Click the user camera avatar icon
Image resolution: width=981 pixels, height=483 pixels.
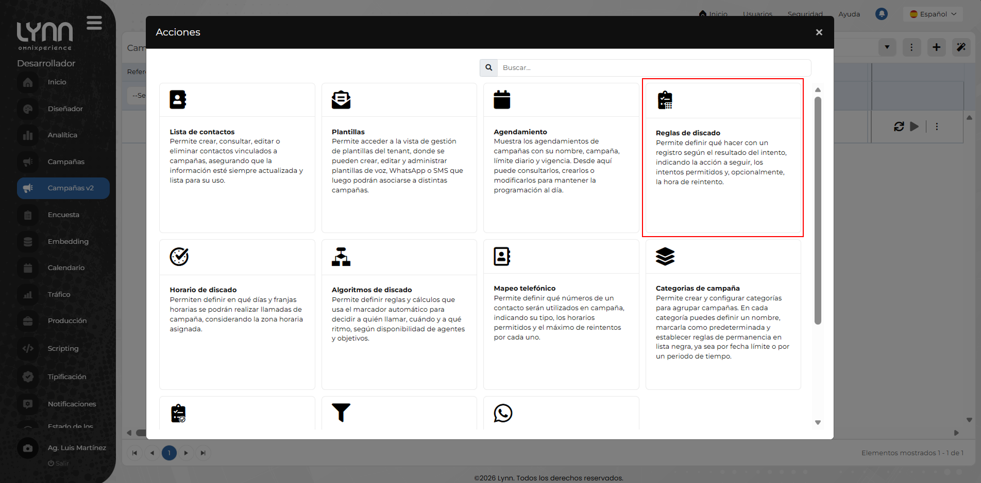point(28,448)
